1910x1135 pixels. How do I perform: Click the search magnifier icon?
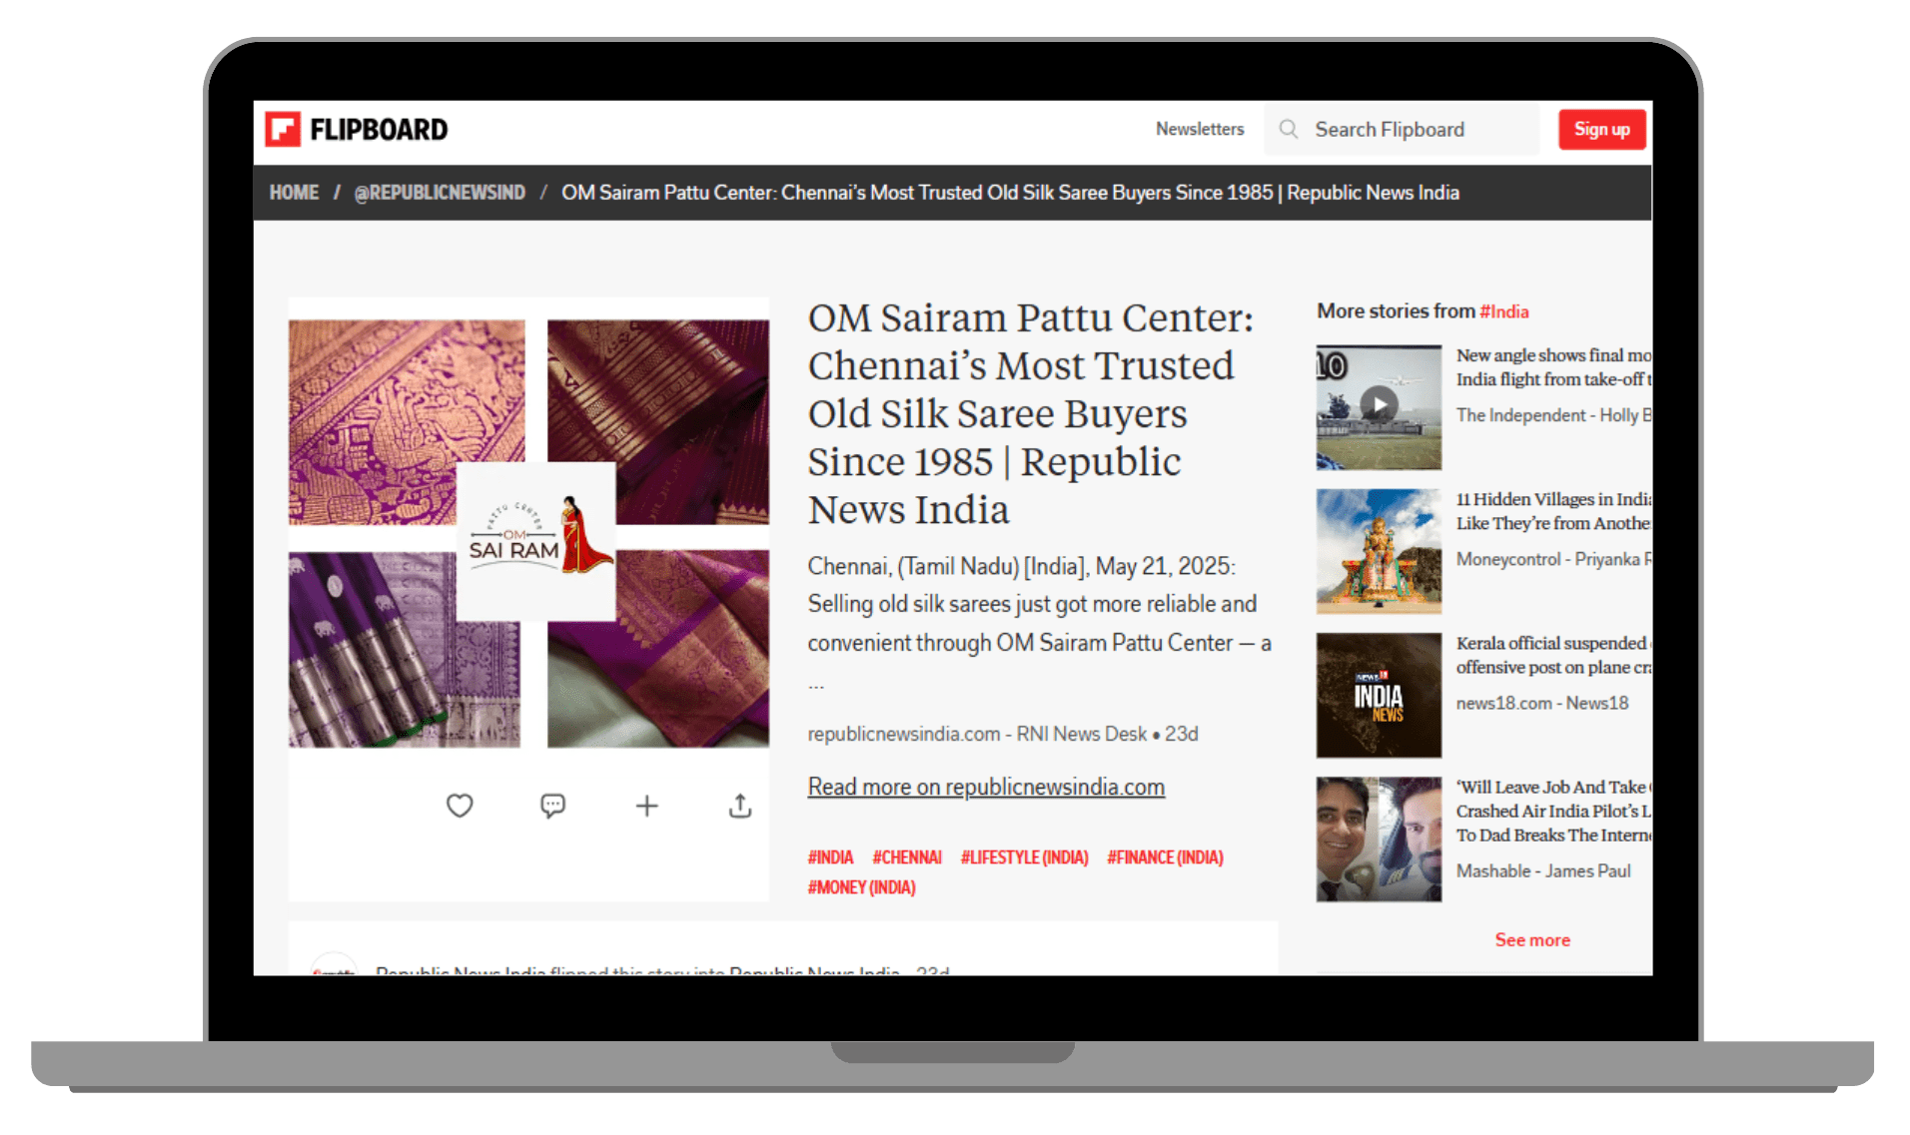(x=1289, y=129)
